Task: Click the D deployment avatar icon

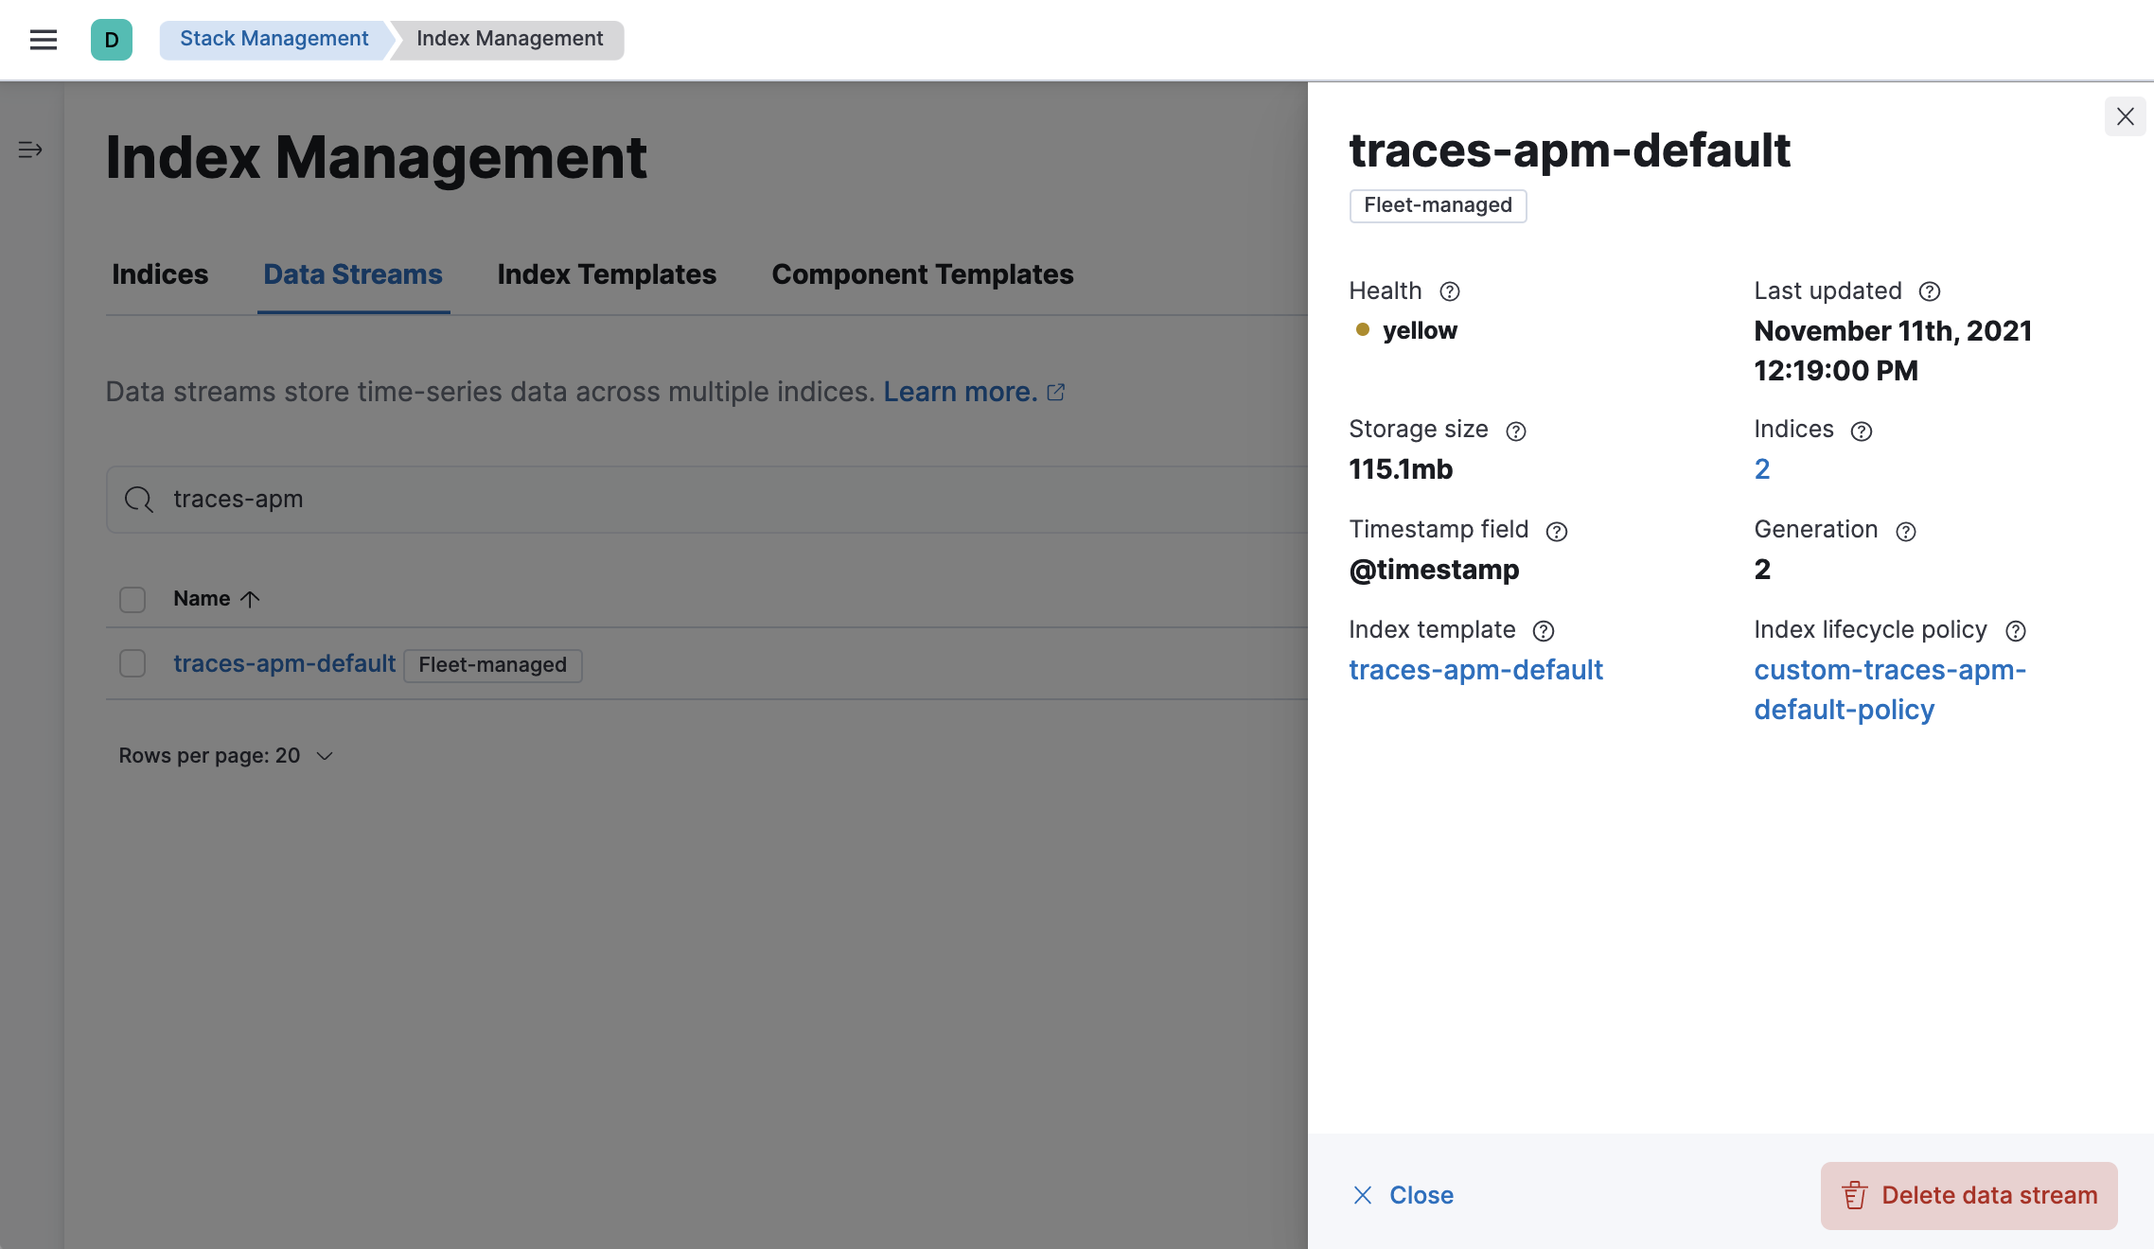Action: pos(113,40)
